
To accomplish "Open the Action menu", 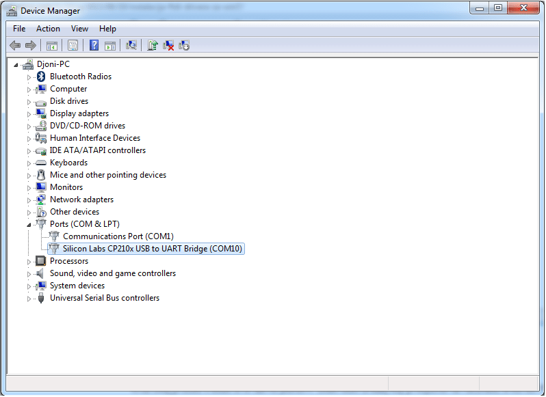I will [48, 29].
